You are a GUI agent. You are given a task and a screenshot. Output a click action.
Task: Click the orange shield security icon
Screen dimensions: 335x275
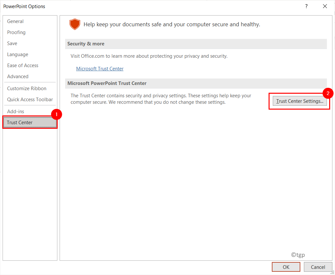[75, 24]
